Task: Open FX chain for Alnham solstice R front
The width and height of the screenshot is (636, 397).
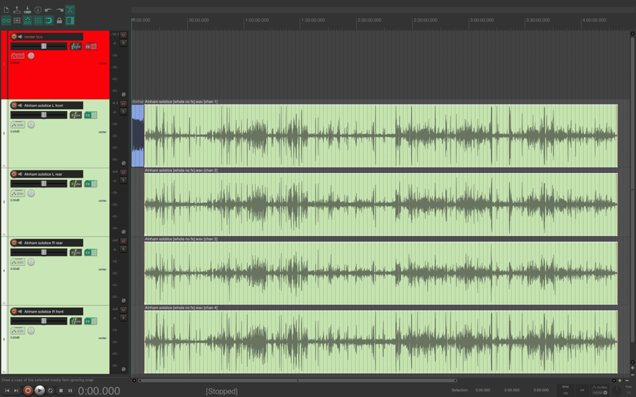Action: tap(87, 321)
